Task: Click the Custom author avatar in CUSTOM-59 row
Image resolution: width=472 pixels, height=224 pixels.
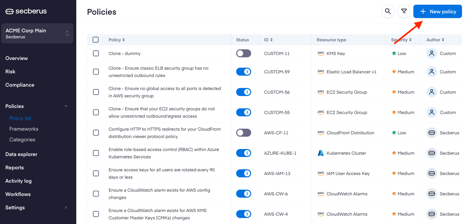Action: (x=432, y=72)
